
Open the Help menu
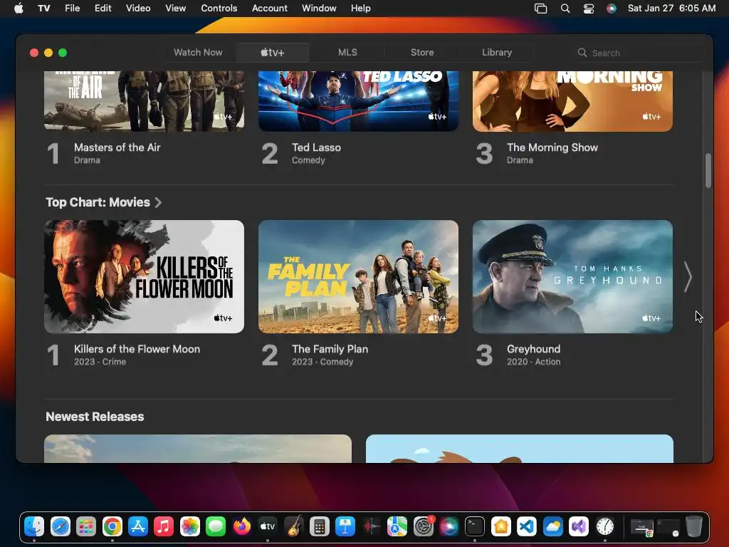(360, 8)
